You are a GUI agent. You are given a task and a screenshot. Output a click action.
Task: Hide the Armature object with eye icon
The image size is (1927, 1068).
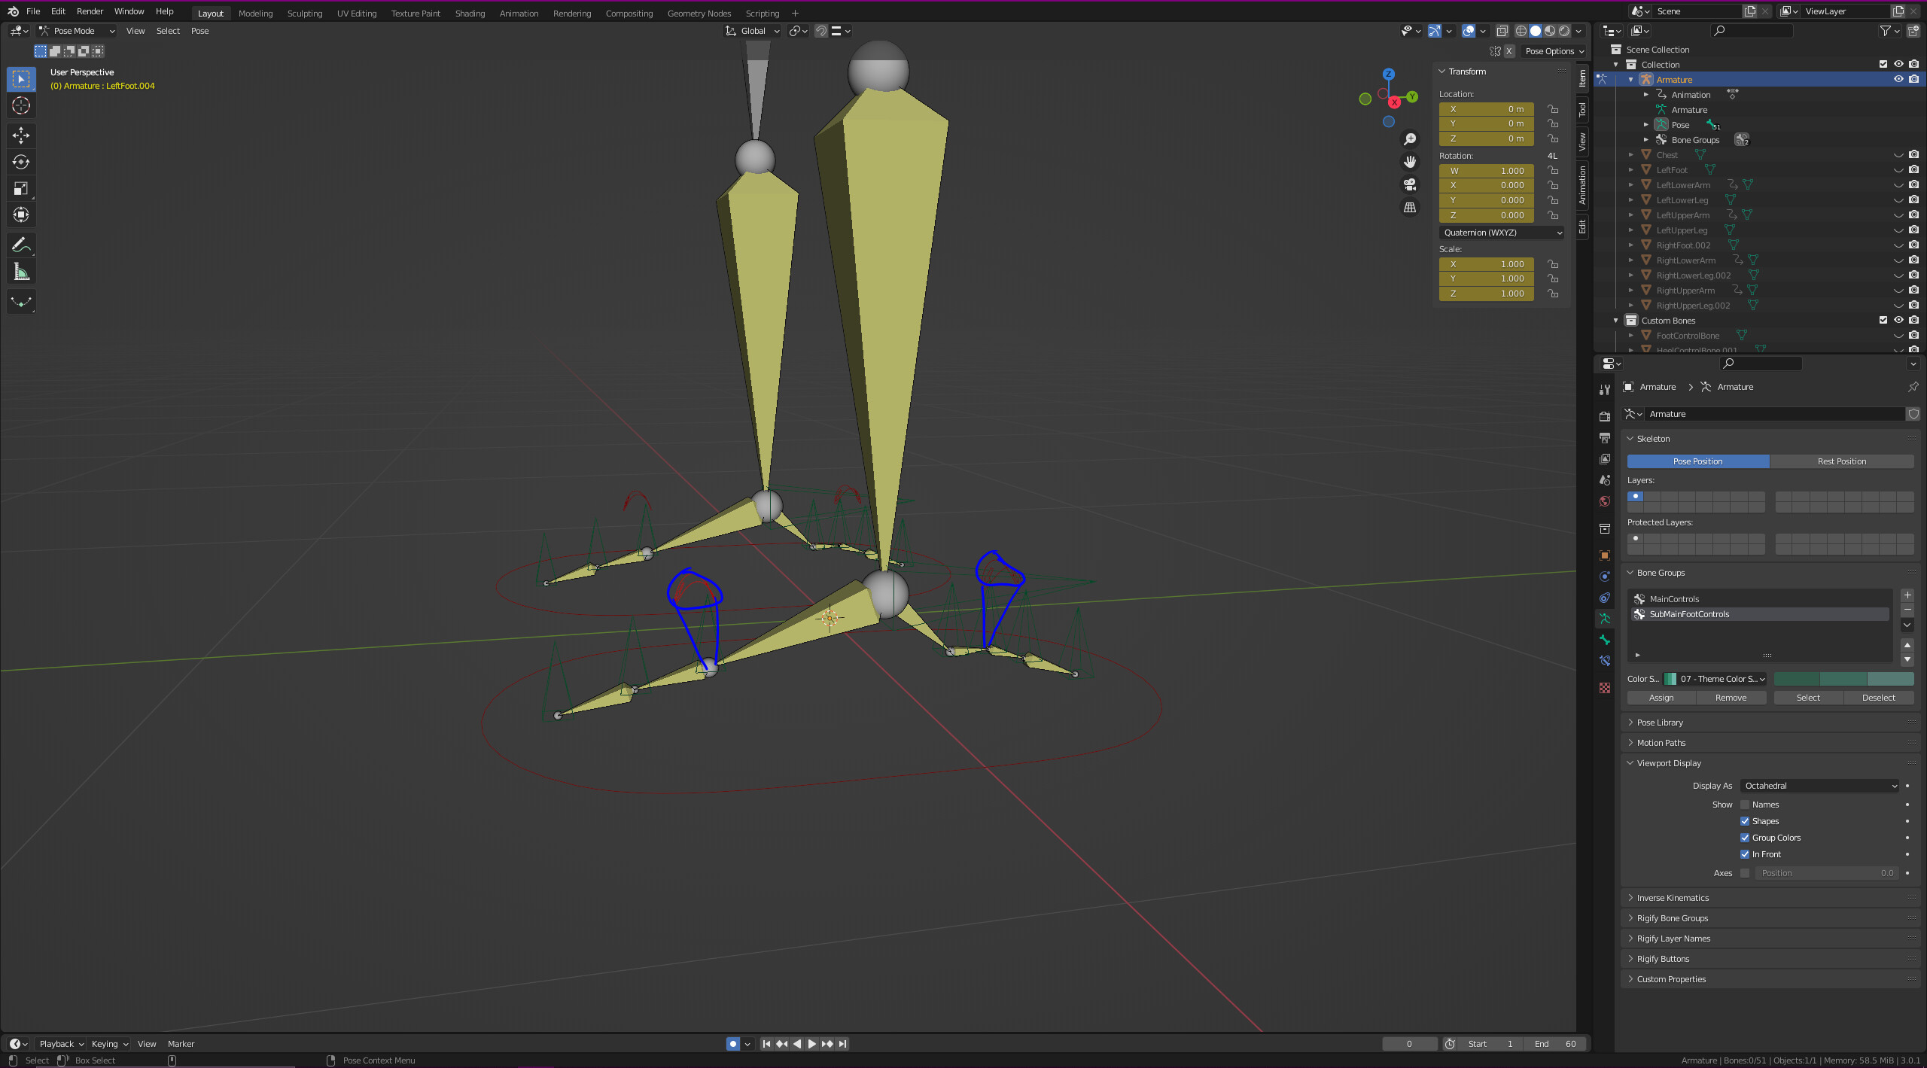point(1898,79)
